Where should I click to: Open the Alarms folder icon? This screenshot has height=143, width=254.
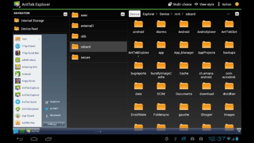point(161,24)
